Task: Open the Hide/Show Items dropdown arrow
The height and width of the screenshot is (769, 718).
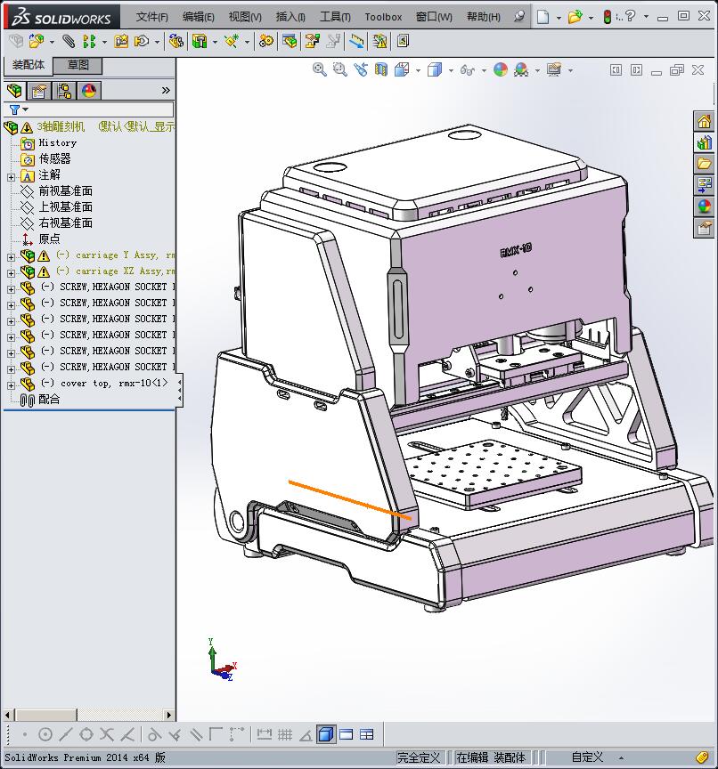Action: click(484, 70)
